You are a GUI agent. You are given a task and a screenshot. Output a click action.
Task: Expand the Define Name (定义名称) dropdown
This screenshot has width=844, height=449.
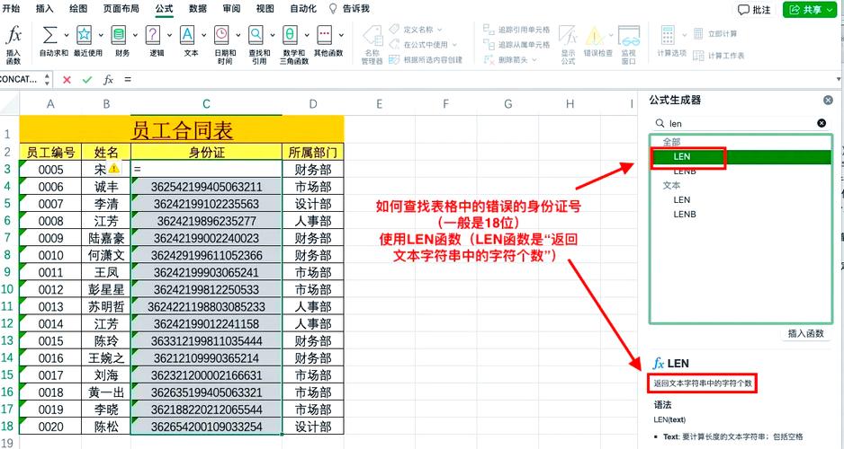[440, 30]
